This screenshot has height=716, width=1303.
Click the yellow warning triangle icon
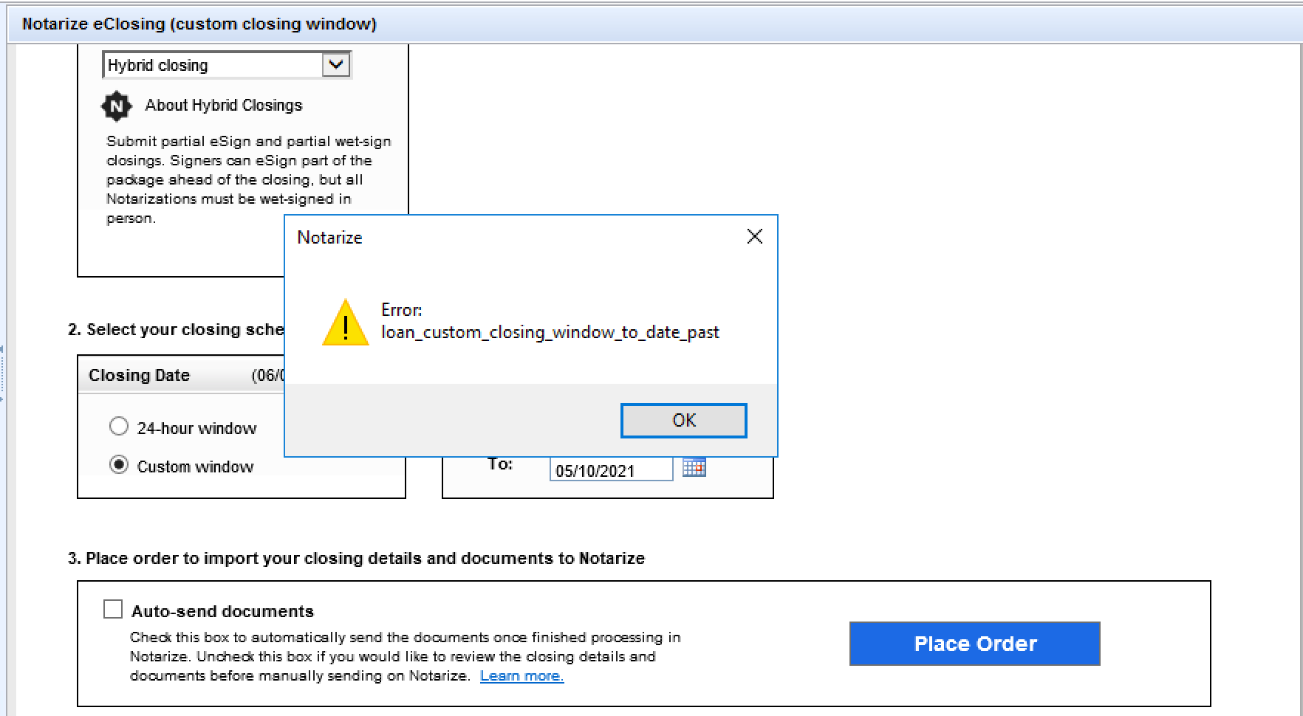pyautogui.click(x=345, y=323)
